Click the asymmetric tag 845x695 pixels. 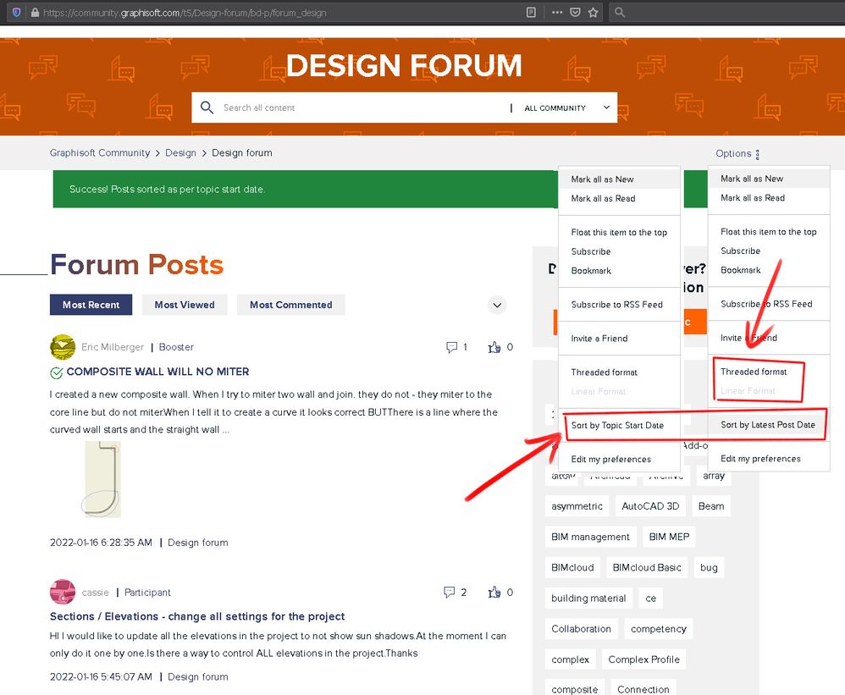coord(577,506)
